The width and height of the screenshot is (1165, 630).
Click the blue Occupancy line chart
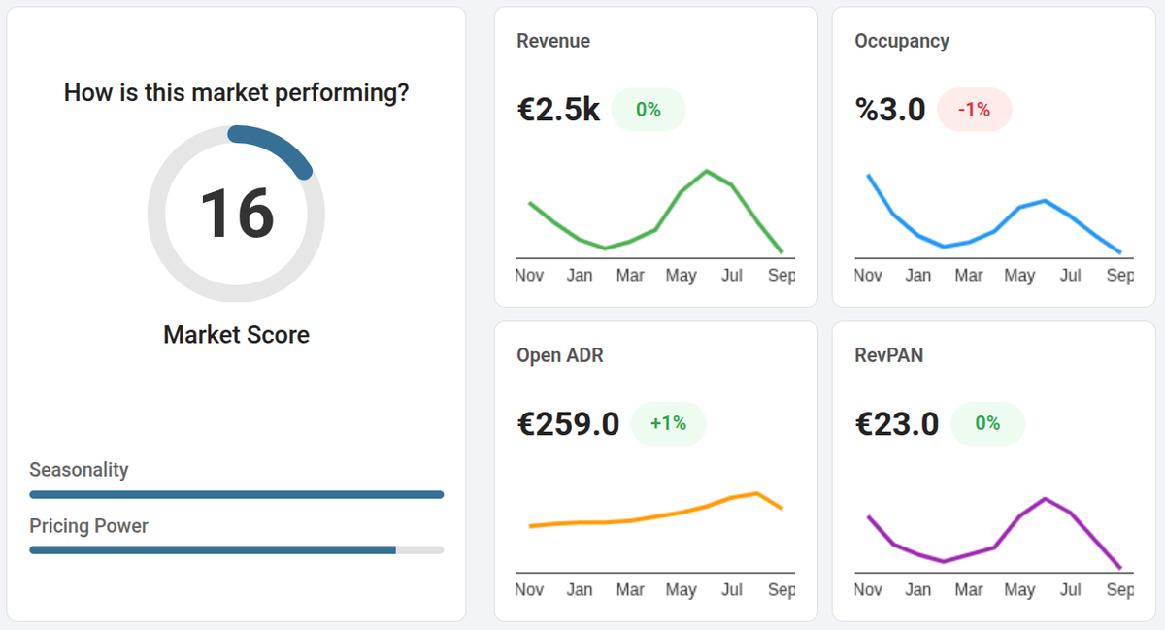pyautogui.click(x=993, y=214)
